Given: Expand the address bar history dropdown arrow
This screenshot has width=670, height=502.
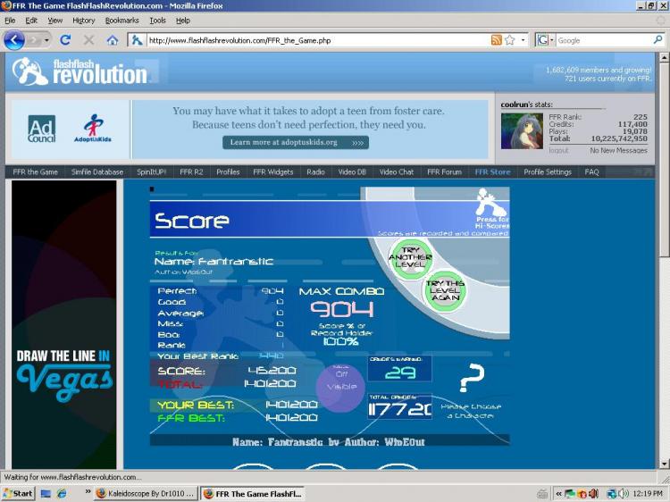Looking at the screenshot, I should [523, 40].
